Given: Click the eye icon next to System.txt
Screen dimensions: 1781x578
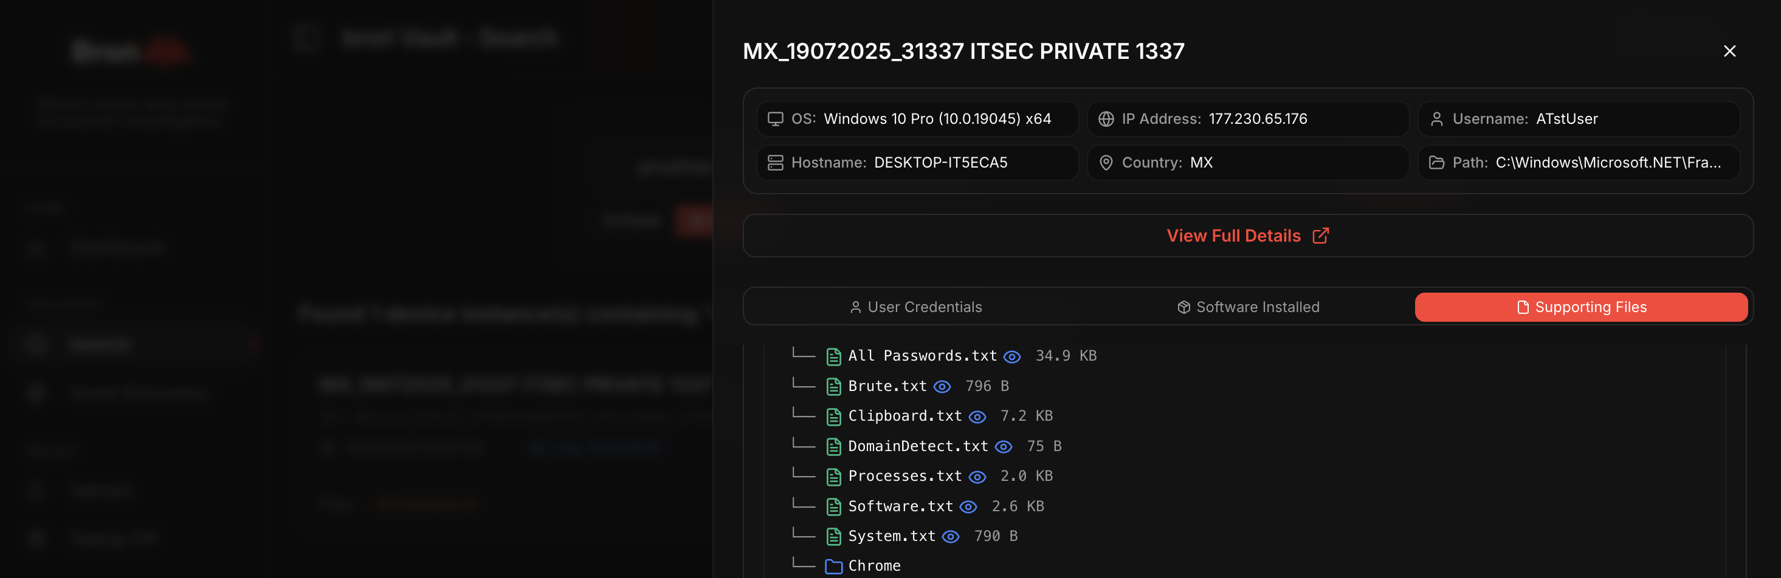Looking at the screenshot, I should pyautogui.click(x=951, y=537).
